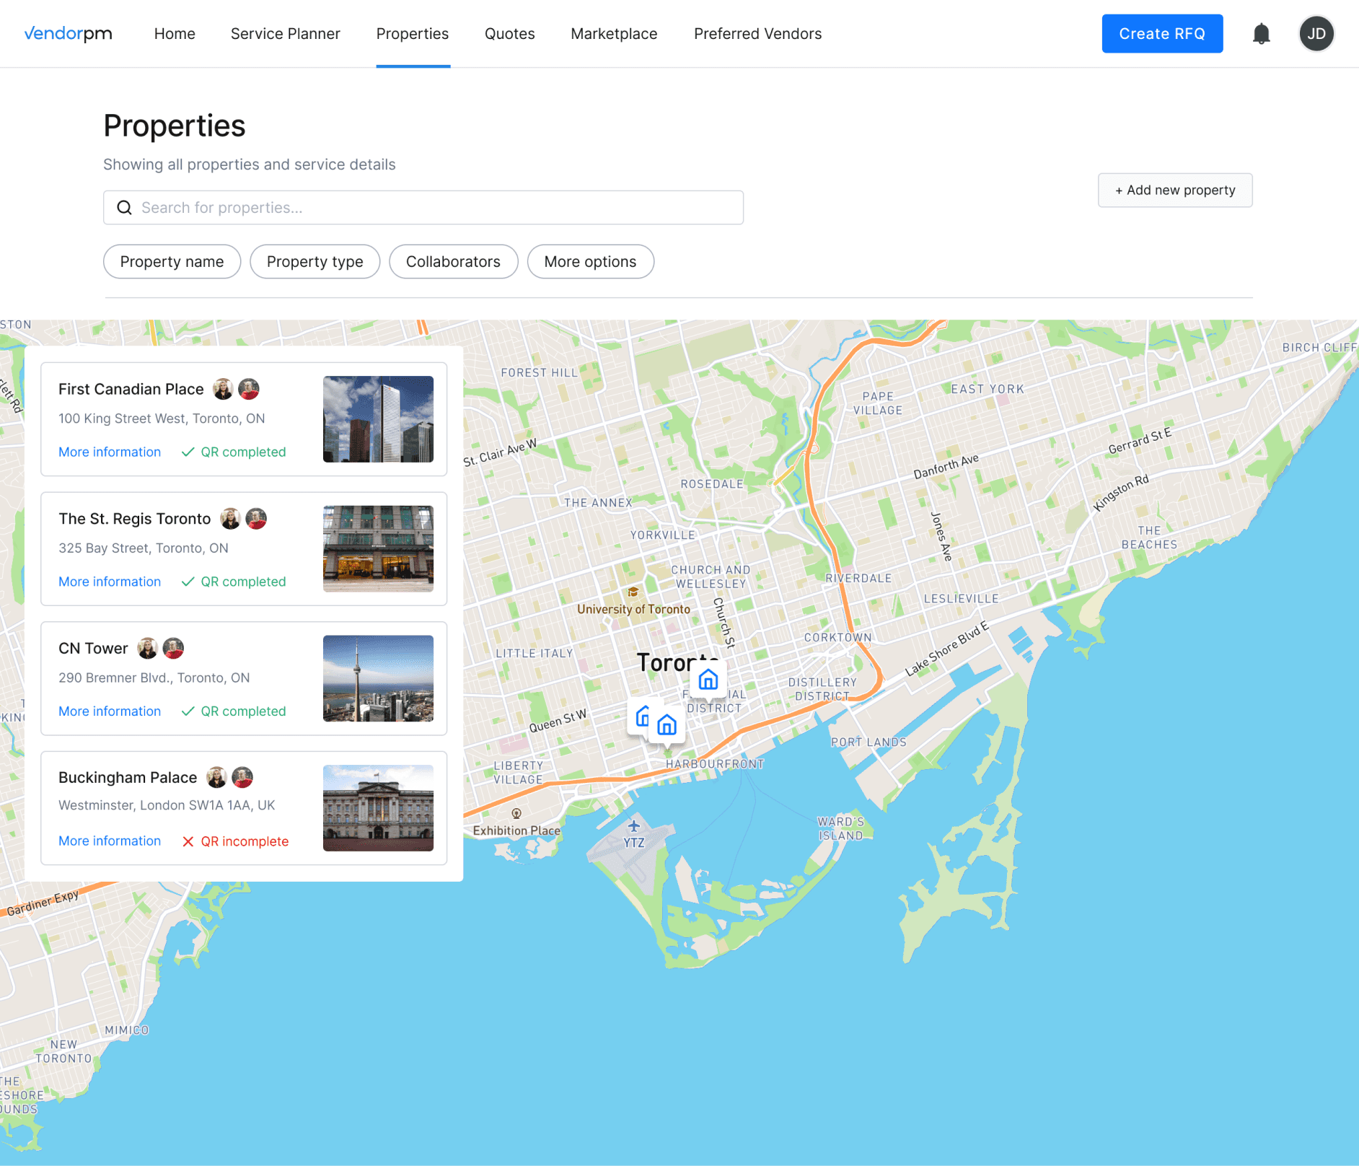1359x1166 pixels.
Task: Click the Ward's Island map label
Action: (x=840, y=828)
